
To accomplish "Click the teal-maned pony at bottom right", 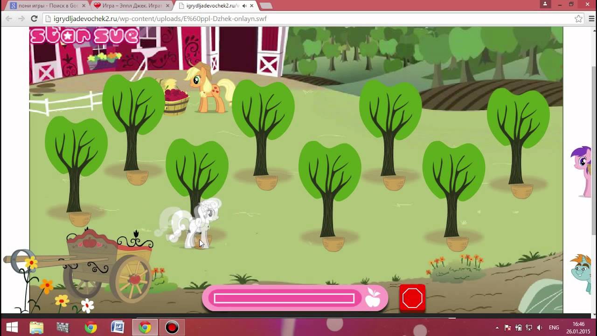I will click(x=581, y=273).
